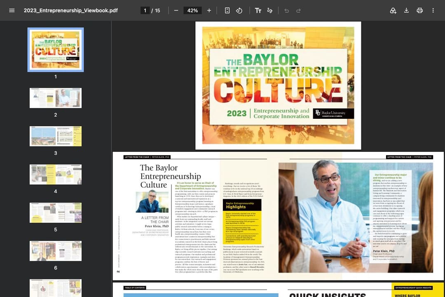This screenshot has width=445, height=297.
Task: Click the 'The Baylor Entrepreneurship Culture' heading on page 2
Action: coord(170,176)
